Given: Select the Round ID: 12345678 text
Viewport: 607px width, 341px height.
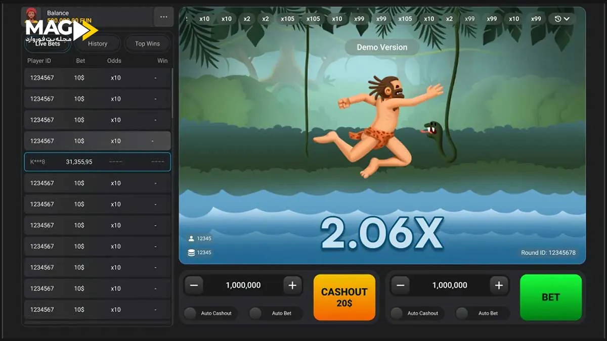Looking at the screenshot, I should click(x=548, y=253).
